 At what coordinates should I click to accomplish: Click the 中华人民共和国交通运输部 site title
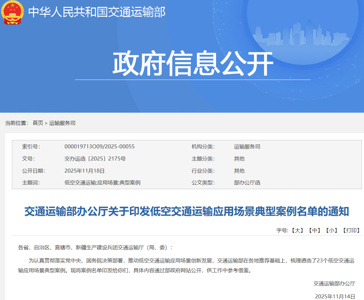[97, 12]
